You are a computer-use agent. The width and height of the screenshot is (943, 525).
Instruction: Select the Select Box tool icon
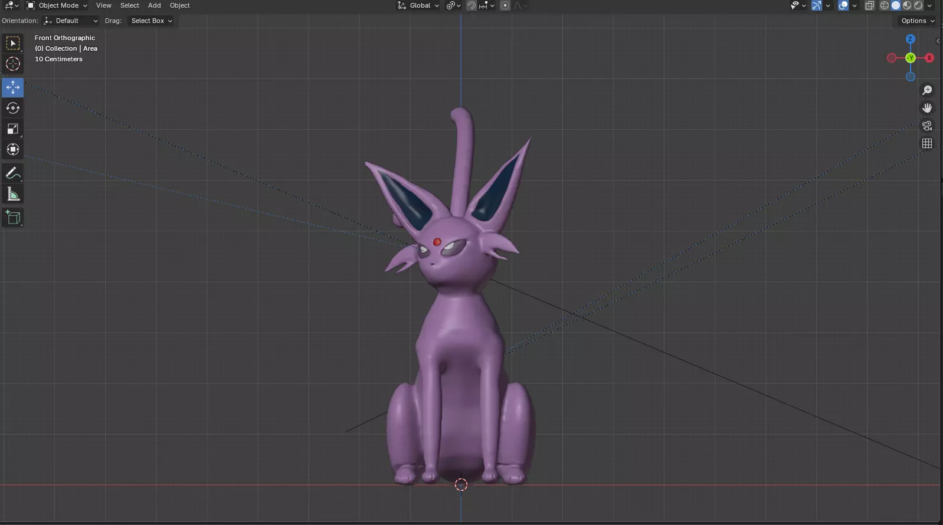tap(13, 43)
